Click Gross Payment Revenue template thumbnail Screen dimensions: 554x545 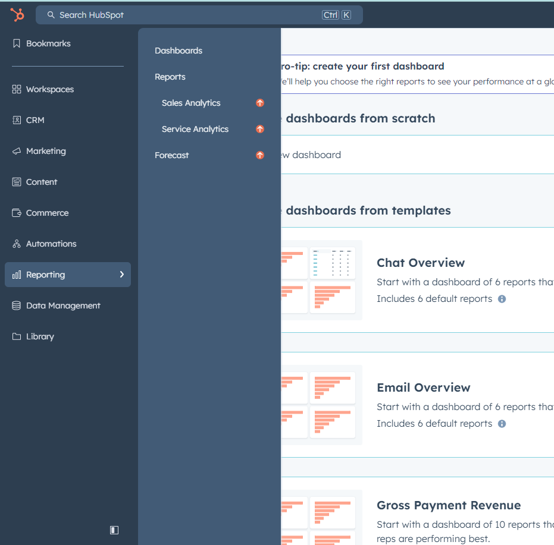321,518
